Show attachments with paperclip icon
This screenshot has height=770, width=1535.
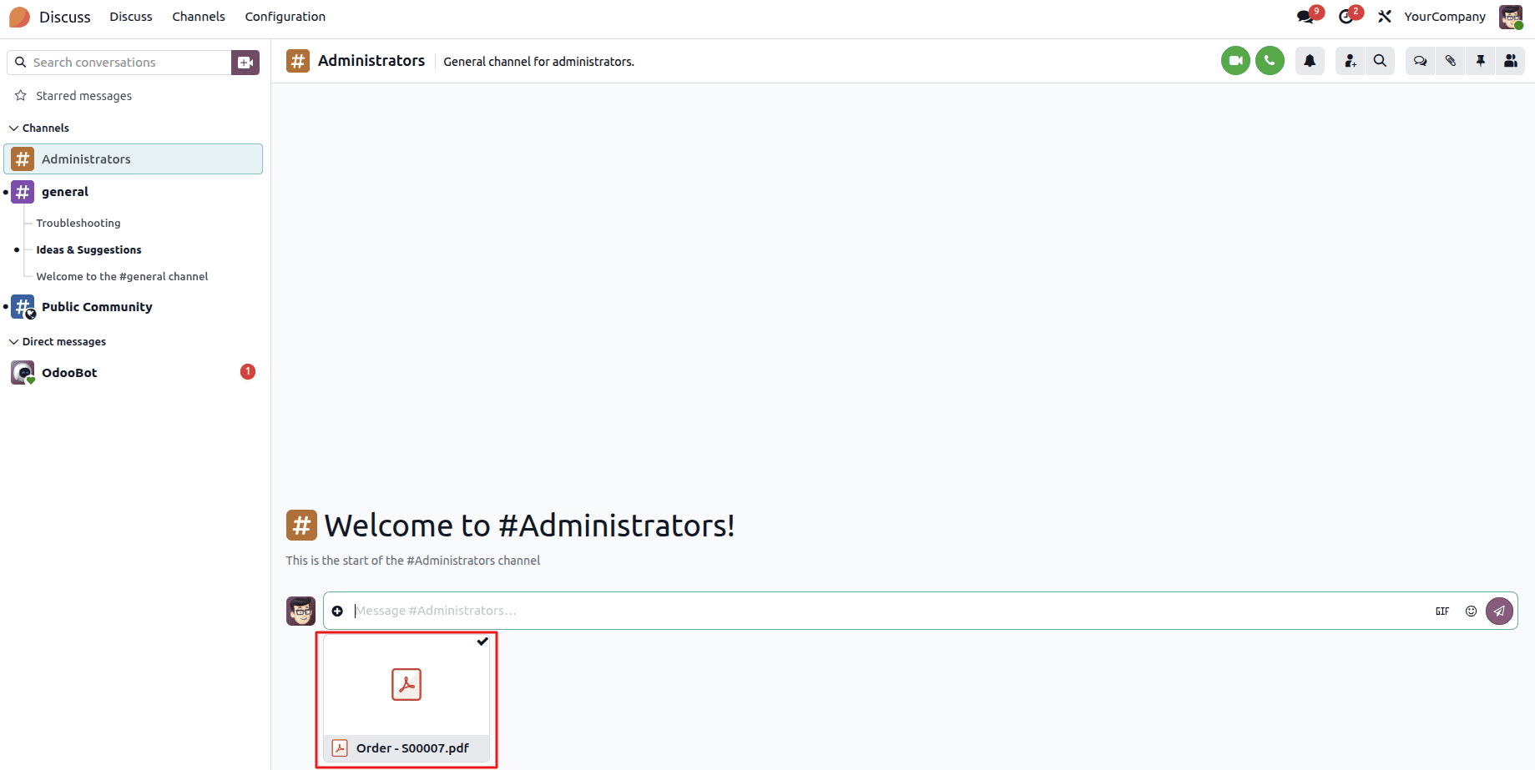pyautogui.click(x=1451, y=61)
